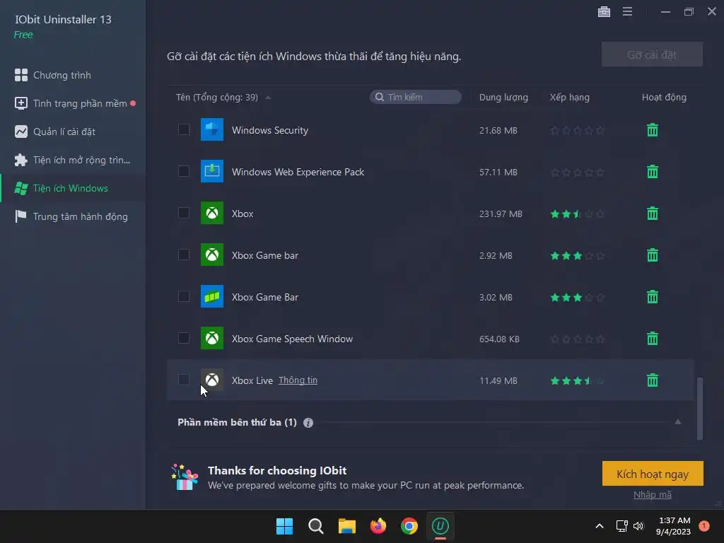Image resolution: width=724 pixels, height=543 pixels.
Task: Click trash icon for Xbox Live
Action: [x=653, y=380]
